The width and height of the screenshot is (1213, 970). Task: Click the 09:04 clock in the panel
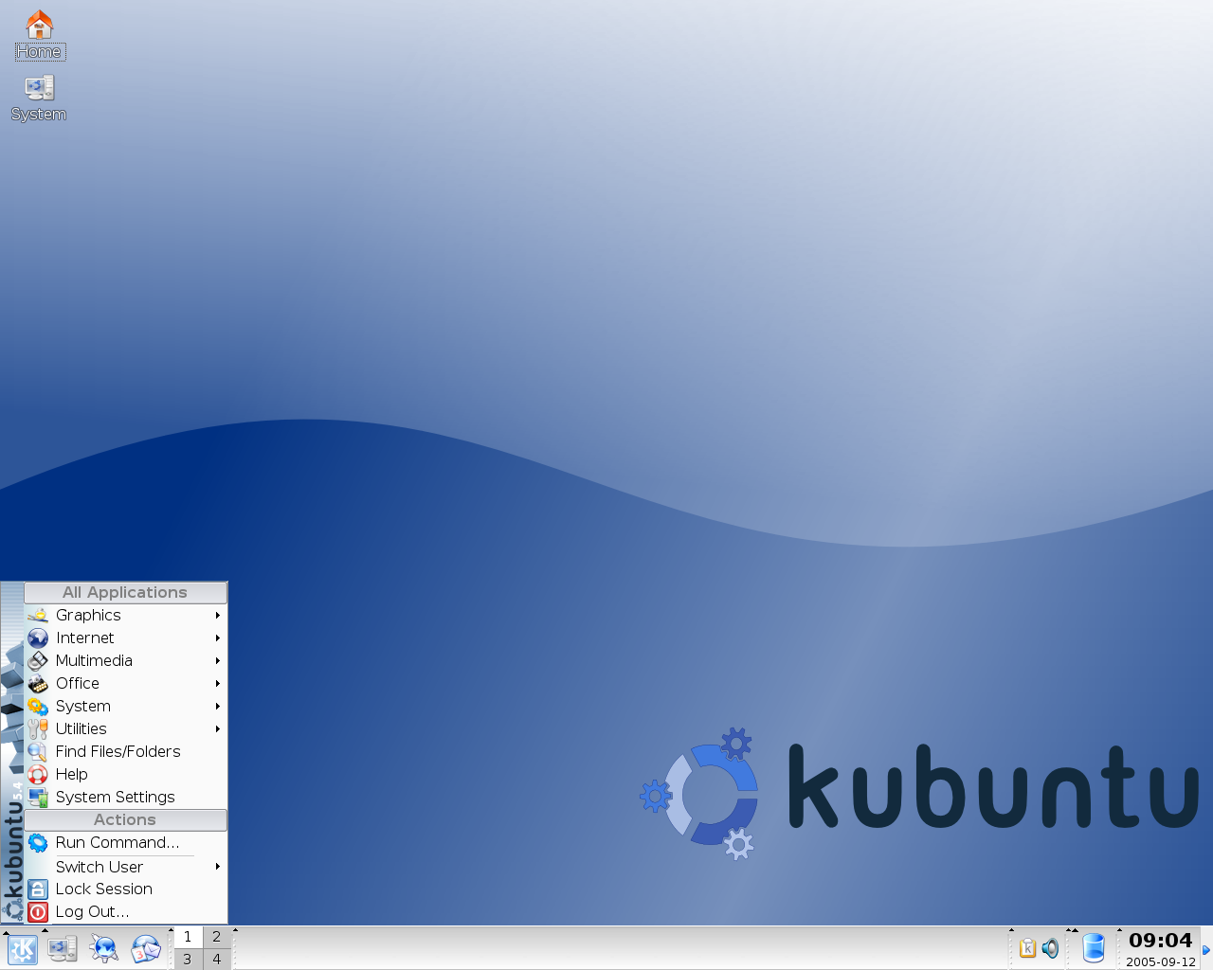pos(1161,941)
